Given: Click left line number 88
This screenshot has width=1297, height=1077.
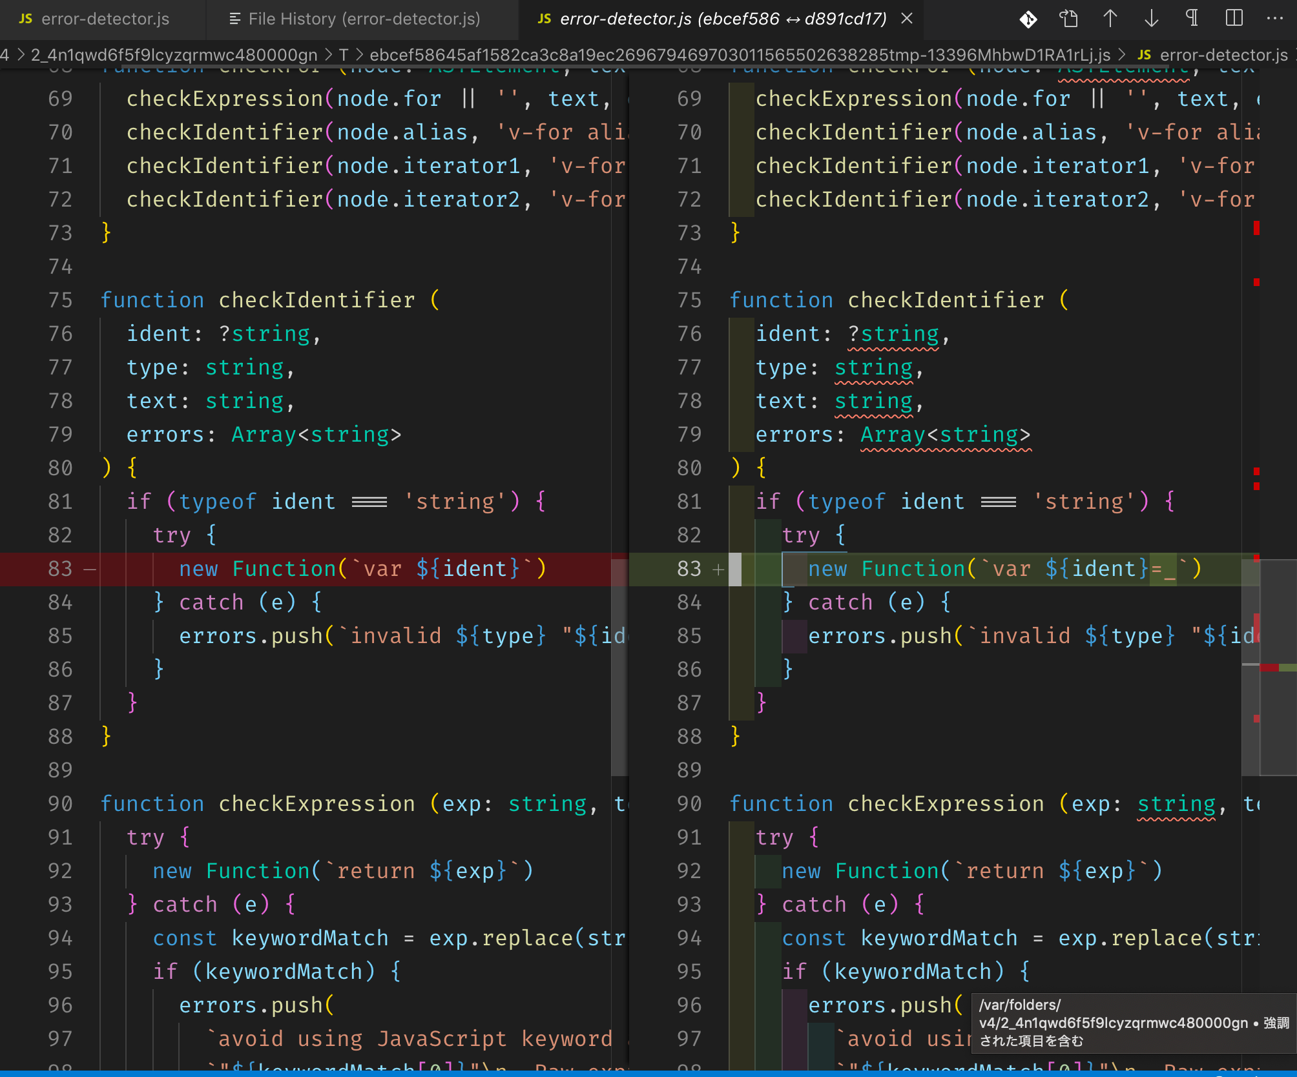Looking at the screenshot, I should (60, 737).
